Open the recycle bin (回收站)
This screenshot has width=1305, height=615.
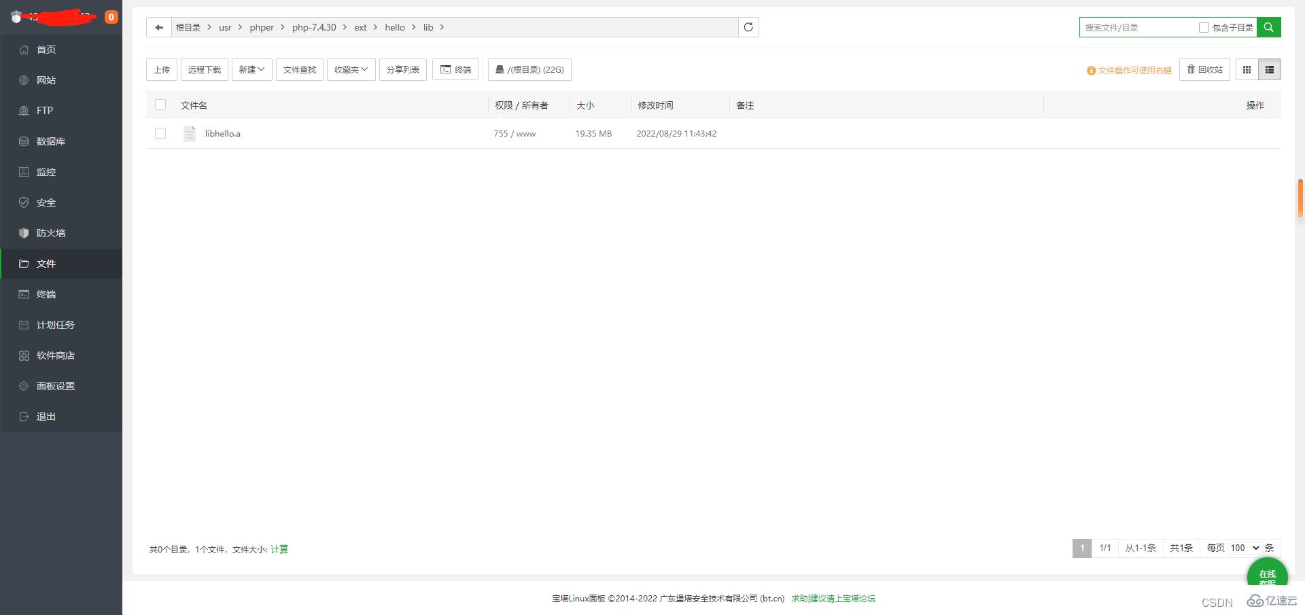click(1204, 69)
